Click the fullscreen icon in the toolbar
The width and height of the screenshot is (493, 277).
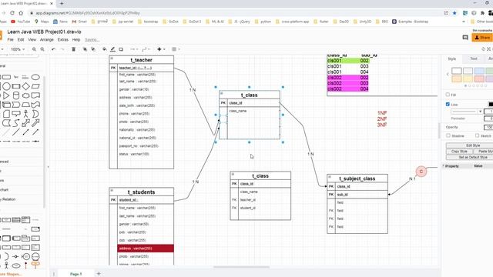click(488, 49)
